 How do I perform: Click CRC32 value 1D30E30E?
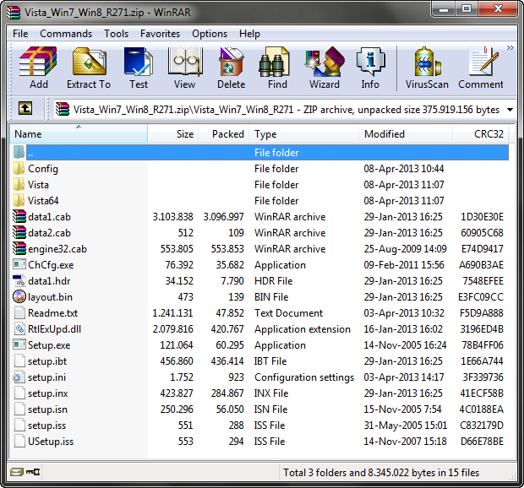pyautogui.click(x=482, y=217)
